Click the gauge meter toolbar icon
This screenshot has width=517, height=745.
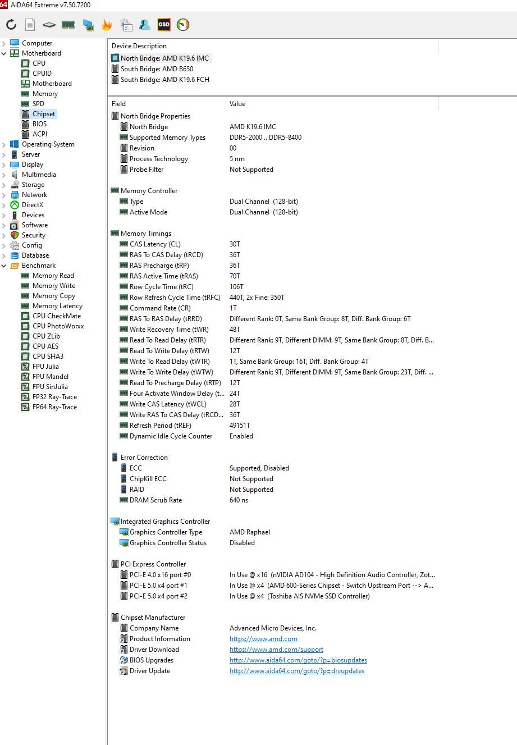tap(183, 25)
